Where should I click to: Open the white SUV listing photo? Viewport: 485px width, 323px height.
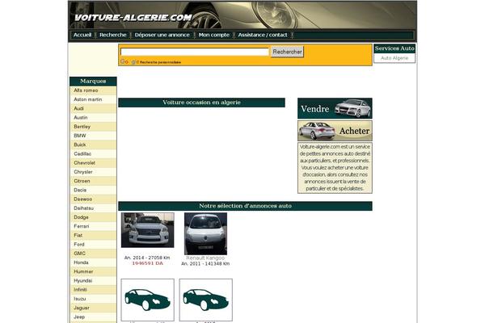click(x=148, y=230)
